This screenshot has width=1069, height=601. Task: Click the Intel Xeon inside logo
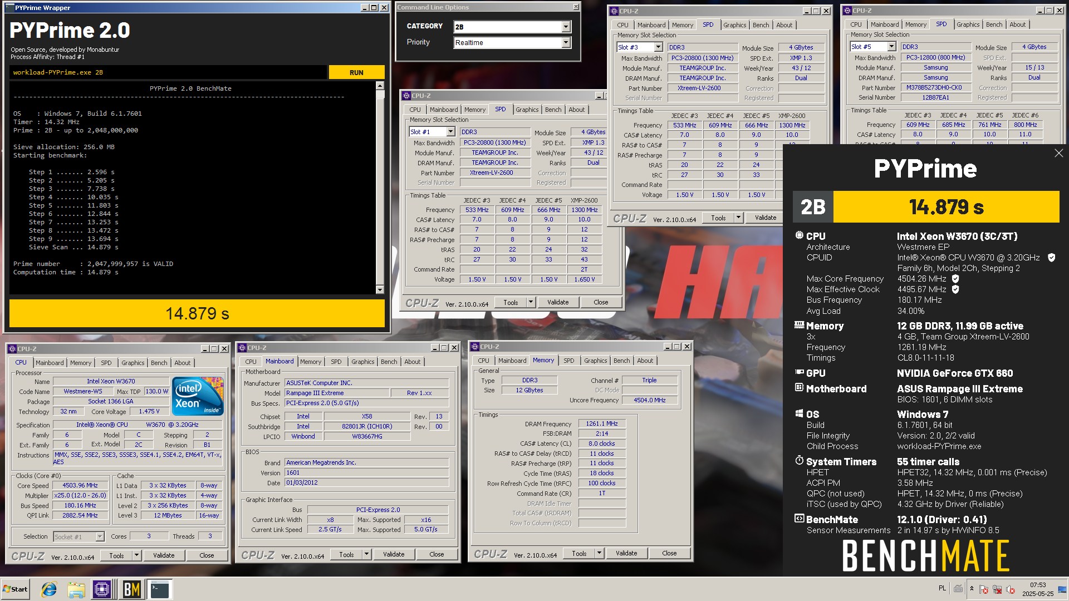[x=198, y=396]
